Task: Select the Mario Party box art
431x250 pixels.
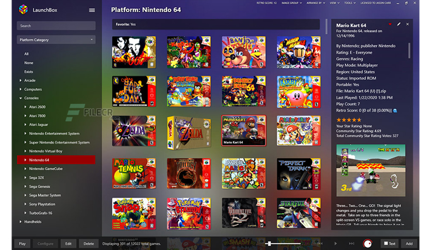Action: point(299,131)
